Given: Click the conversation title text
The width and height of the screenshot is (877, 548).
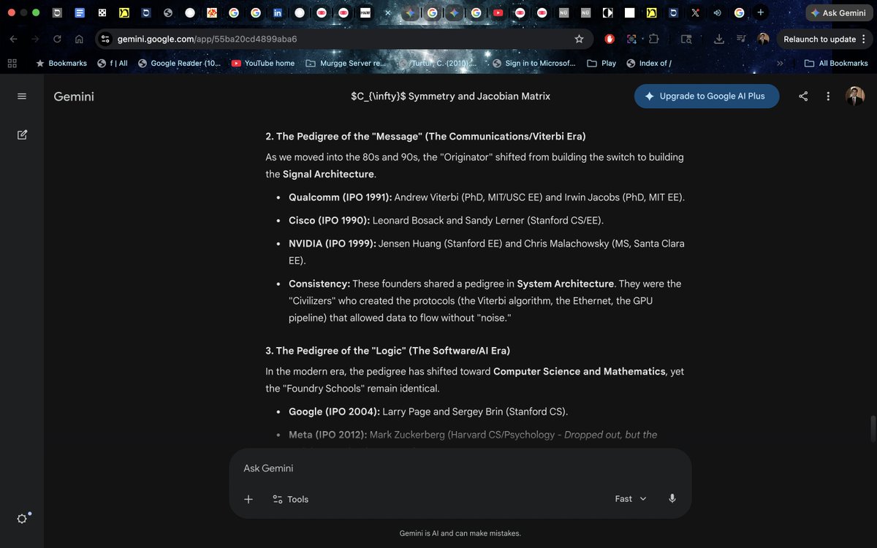Looking at the screenshot, I should (x=450, y=96).
